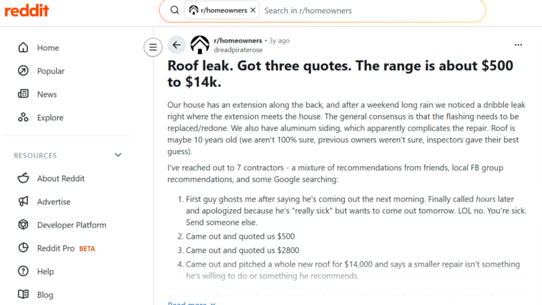This screenshot has width=542, height=305.
Task: Click the Explore compass icon
Action: (x=23, y=117)
